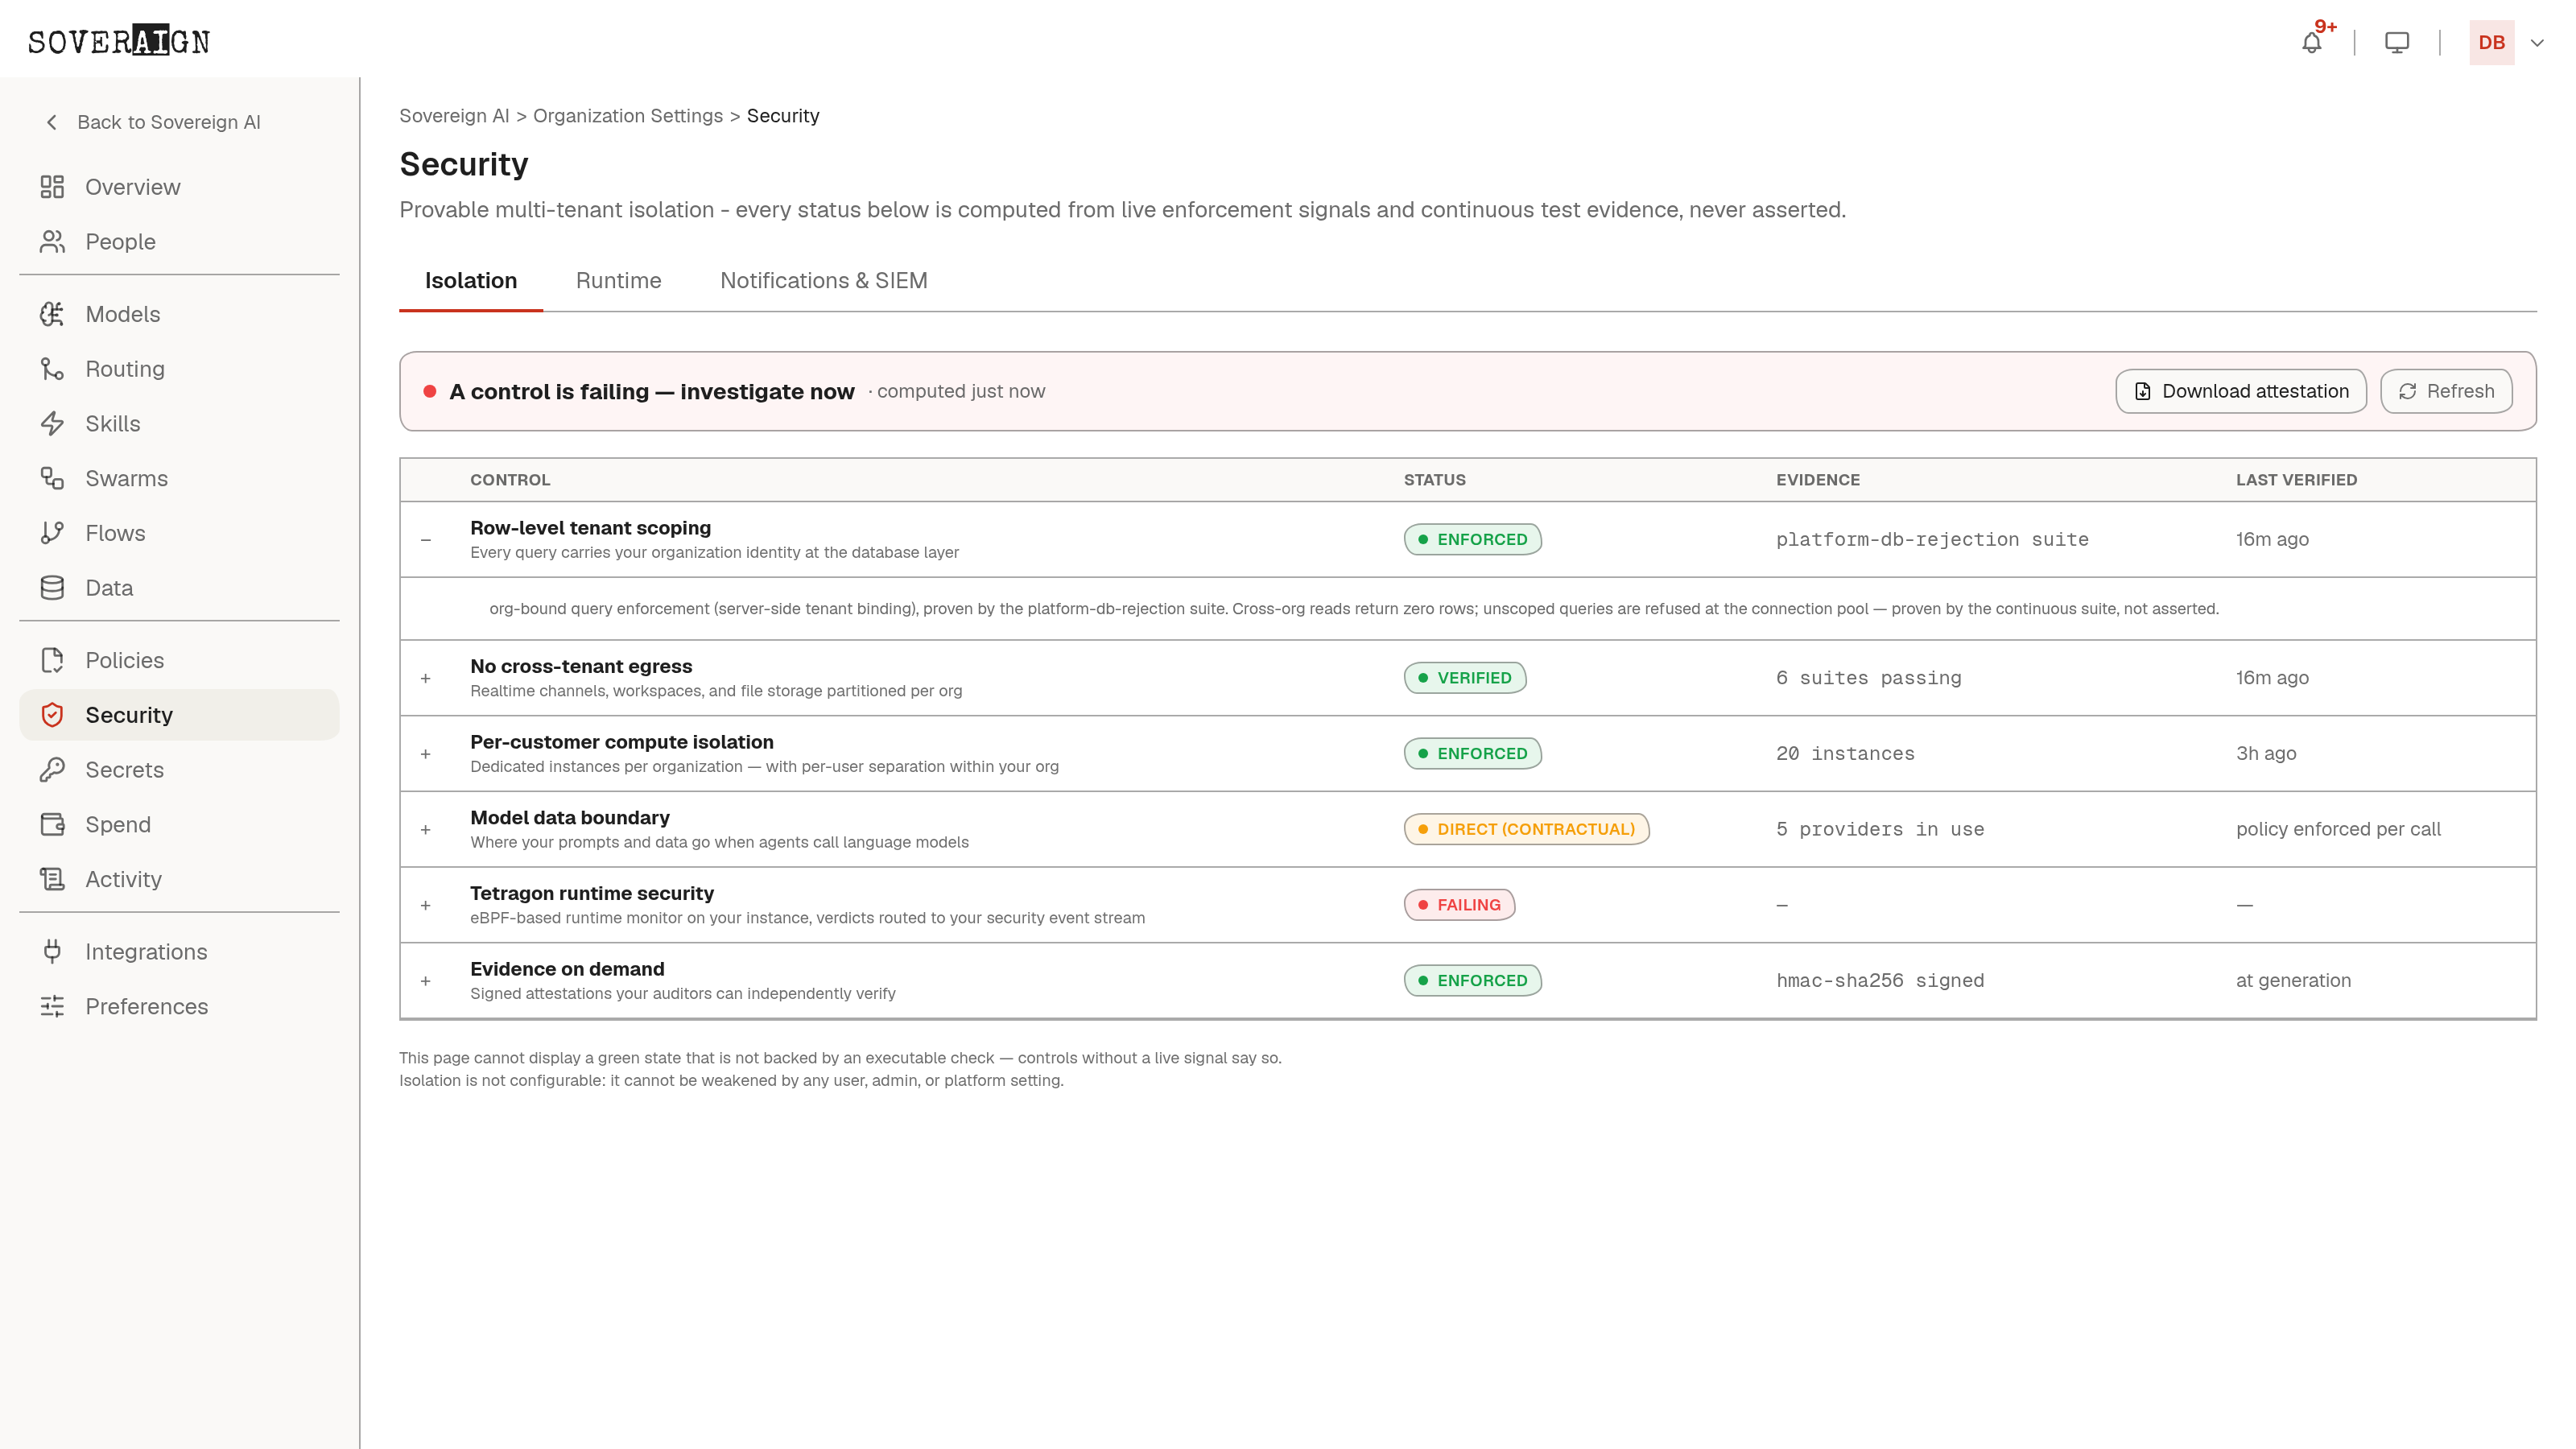
Task: Click the Data database icon
Action: tap(52, 588)
